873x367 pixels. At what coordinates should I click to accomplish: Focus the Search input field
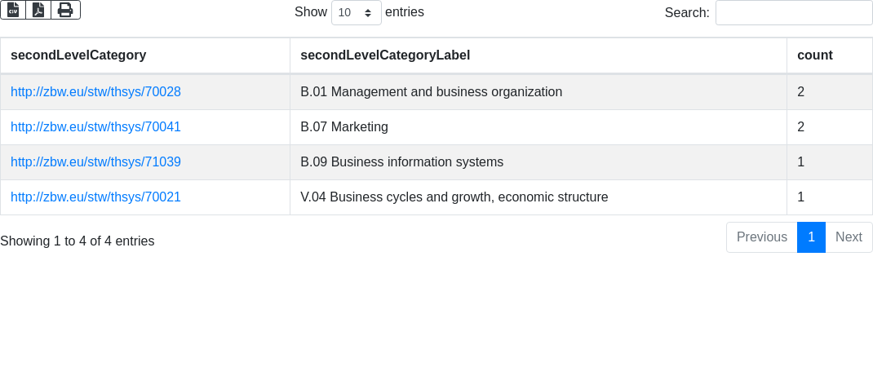point(793,13)
